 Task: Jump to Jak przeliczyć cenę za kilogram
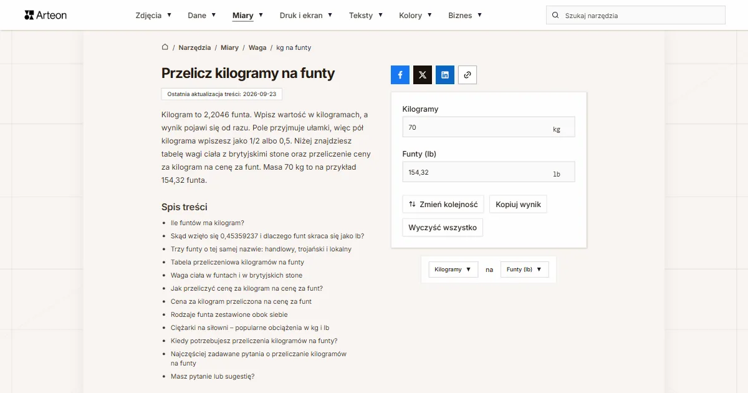click(x=247, y=288)
